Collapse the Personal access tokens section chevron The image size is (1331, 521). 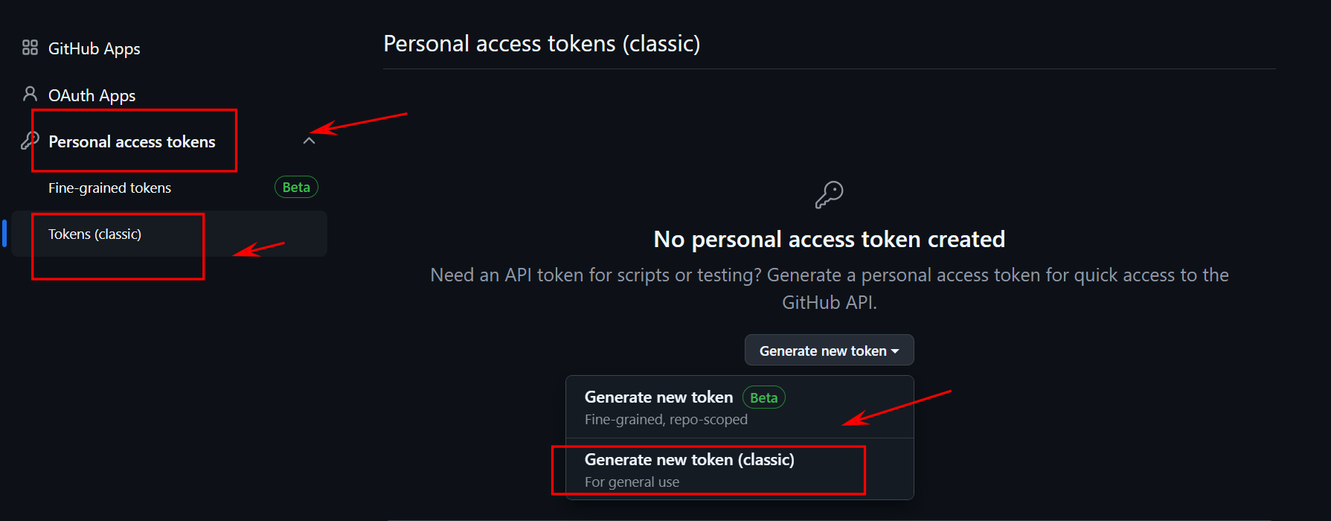(309, 141)
